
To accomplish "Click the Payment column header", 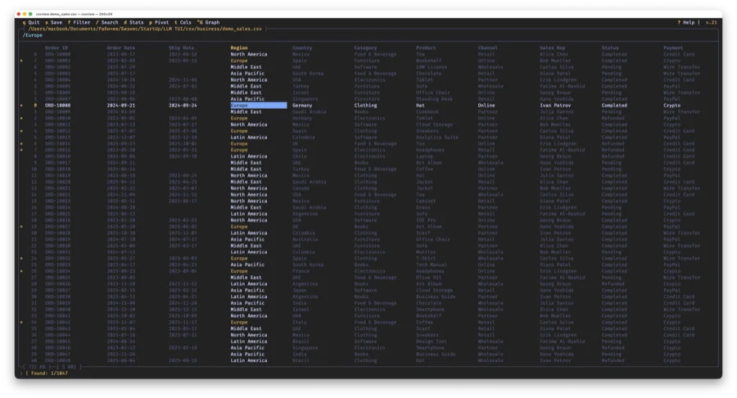I will click(x=674, y=48).
